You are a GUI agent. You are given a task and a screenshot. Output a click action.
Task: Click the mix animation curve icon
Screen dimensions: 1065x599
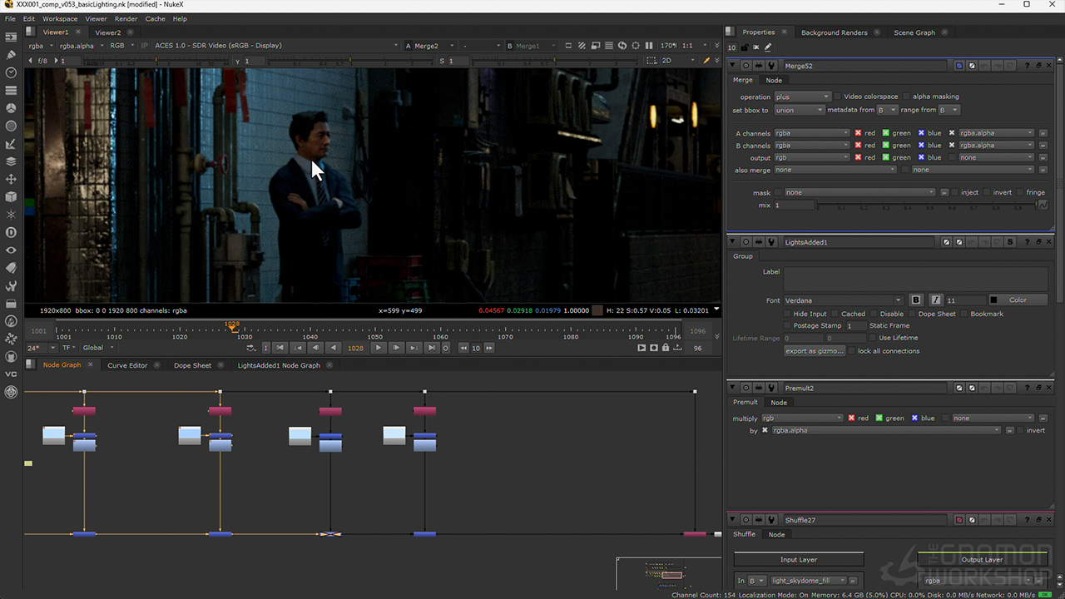(x=1043, y=205)
